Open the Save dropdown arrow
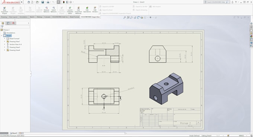This screenshot has height=137, width=253. pyautogui.click(x=45, y=2)
